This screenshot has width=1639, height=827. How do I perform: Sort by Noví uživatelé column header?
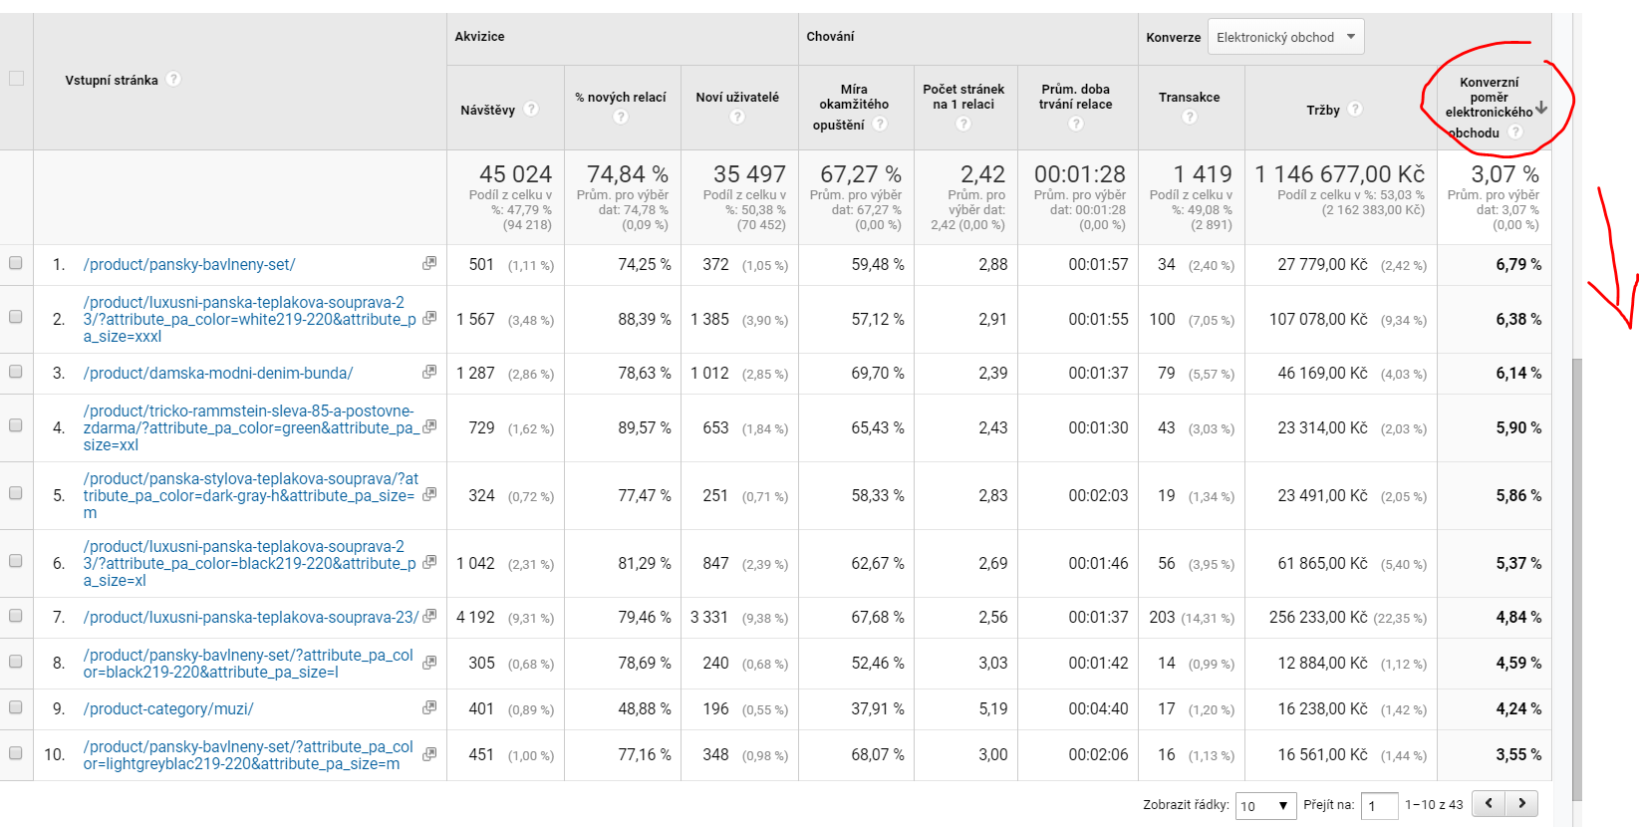click(737, 97)
